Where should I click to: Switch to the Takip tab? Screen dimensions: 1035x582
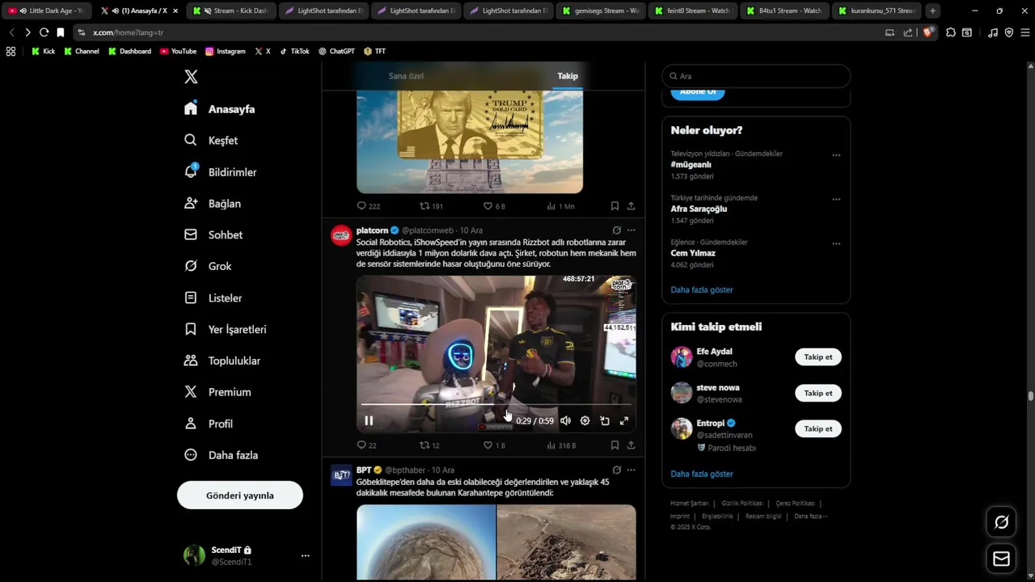tap(568, 76)
